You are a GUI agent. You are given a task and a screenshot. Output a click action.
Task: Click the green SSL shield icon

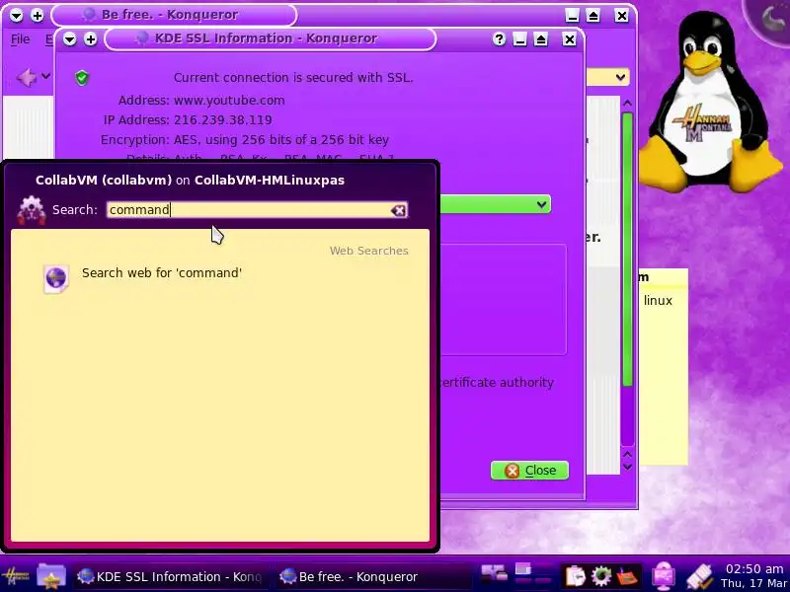coord(82,78)
